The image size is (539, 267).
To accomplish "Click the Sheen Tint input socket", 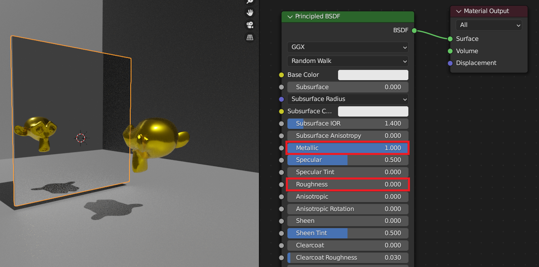I will 281,233.
